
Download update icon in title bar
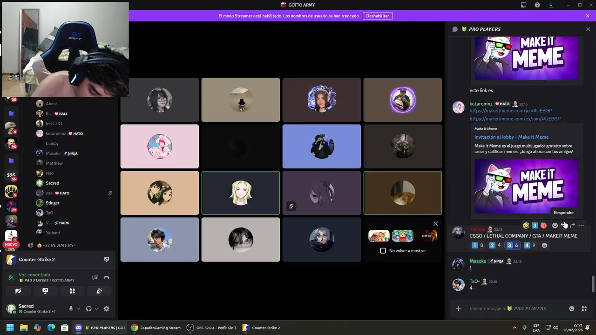pyautogui.click(x=551, y=5)
